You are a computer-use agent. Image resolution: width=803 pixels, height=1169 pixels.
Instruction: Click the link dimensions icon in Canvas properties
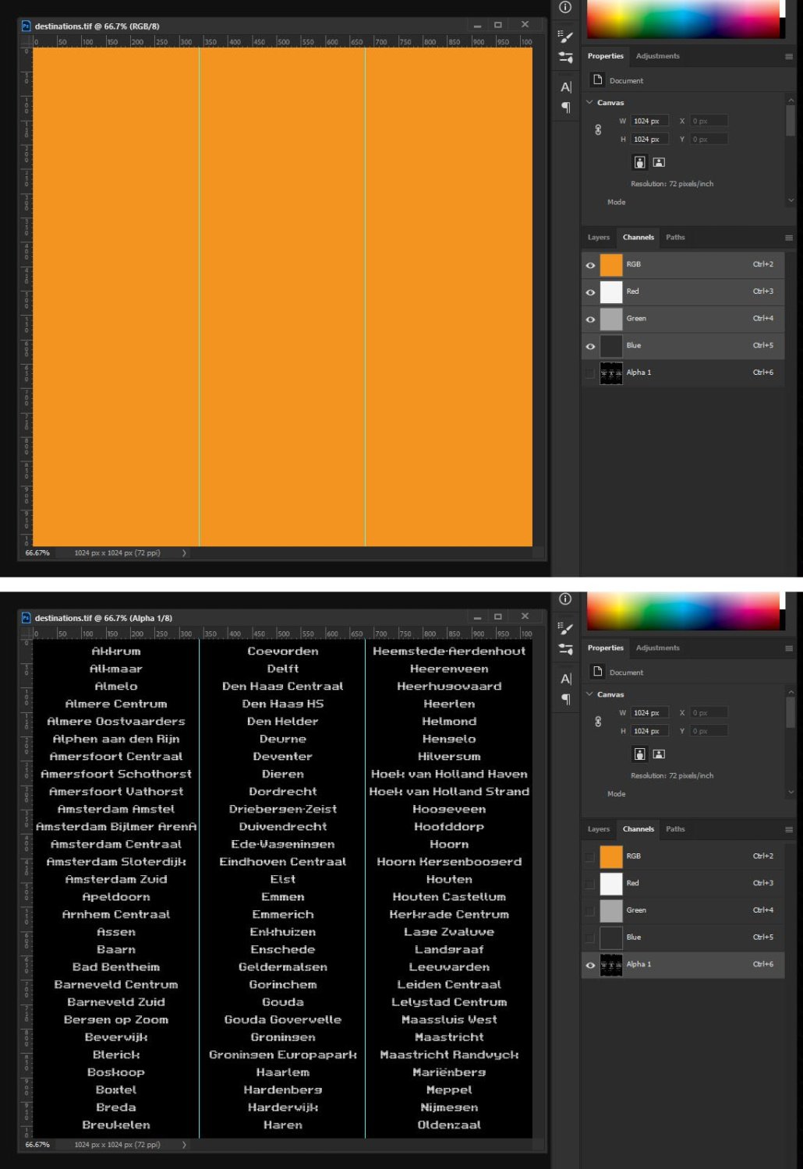(x=597, y=129)
